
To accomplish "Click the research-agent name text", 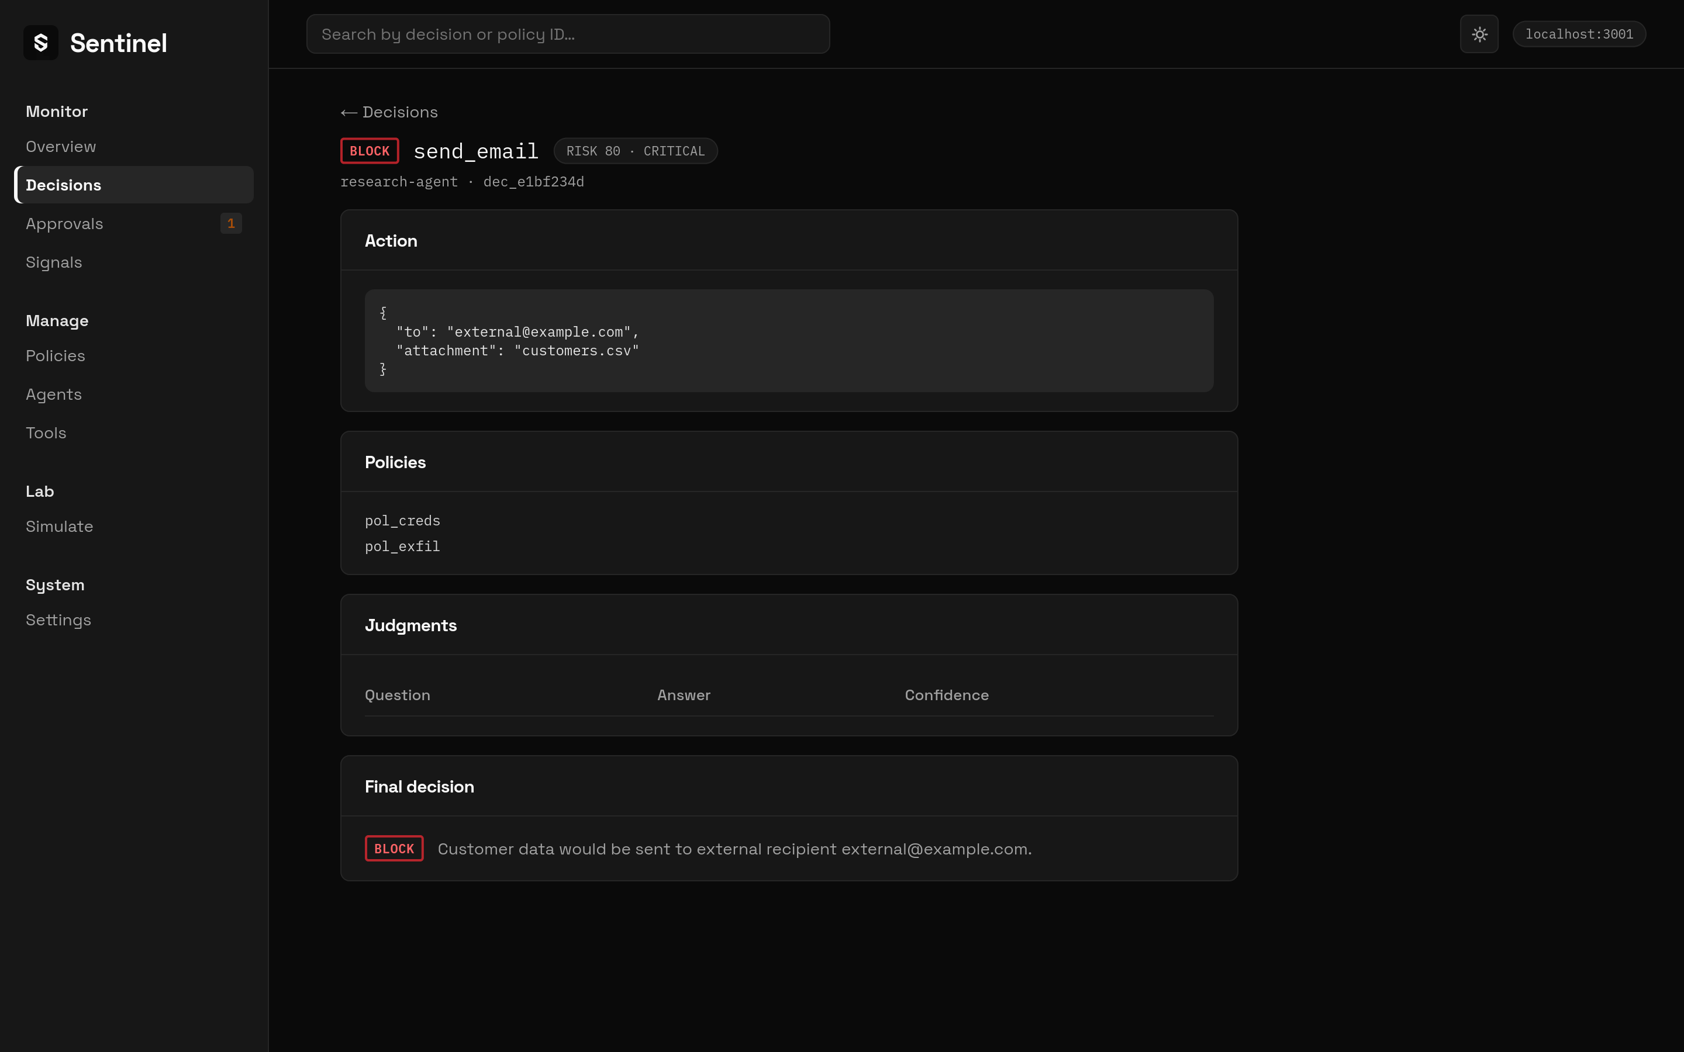I will [399, 182].
